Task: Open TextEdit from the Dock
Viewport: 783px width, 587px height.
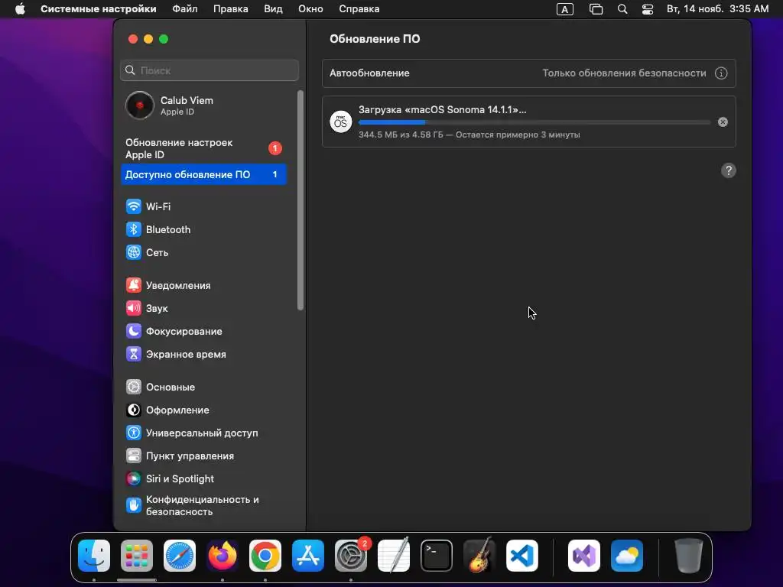Action: tap(394, 556)
